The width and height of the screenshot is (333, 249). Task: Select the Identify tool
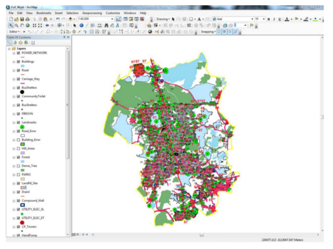tap(81, 25)
